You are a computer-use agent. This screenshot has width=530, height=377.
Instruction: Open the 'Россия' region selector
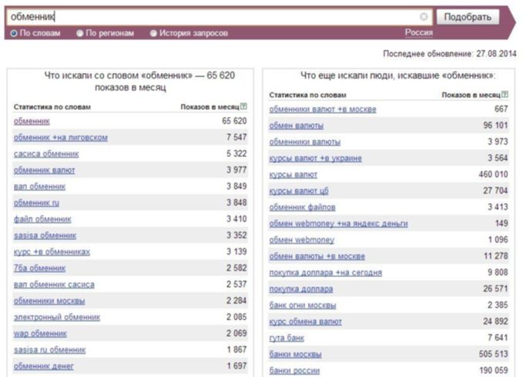(x=419, y=32)
